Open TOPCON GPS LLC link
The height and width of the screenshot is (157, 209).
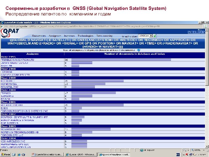12,135
